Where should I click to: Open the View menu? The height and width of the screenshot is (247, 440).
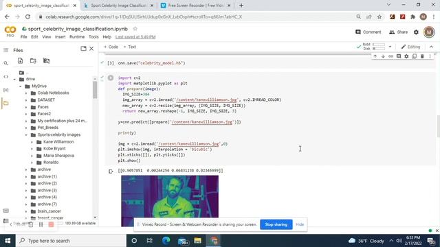47,37
